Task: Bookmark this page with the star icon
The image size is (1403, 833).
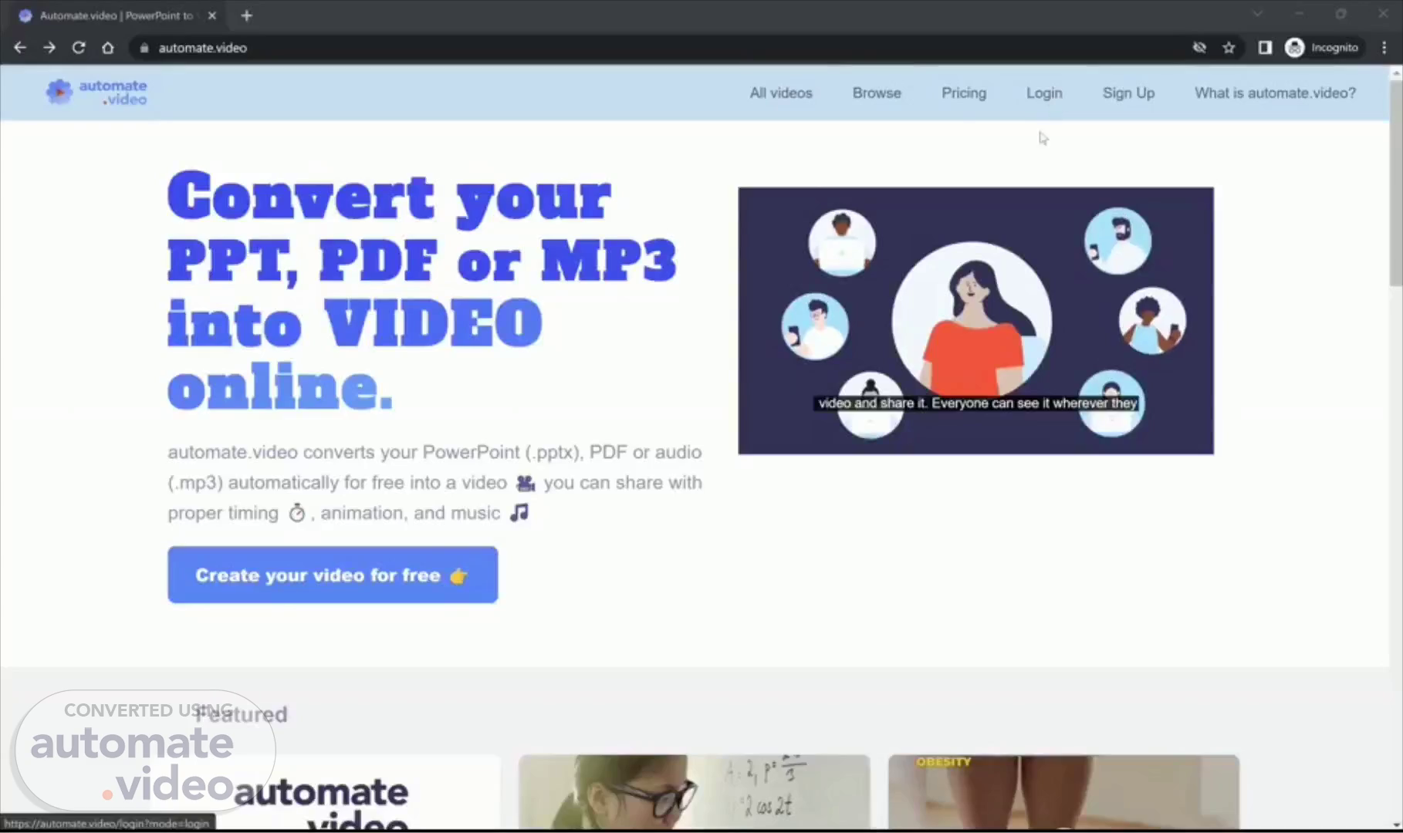Action: (1229, 48)
